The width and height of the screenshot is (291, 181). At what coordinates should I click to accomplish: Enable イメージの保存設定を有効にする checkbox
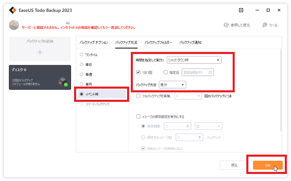[139, 117]
